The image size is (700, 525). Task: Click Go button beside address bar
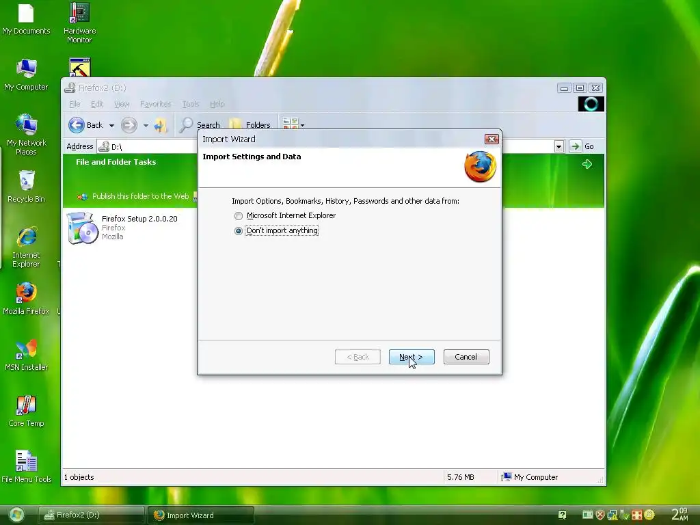pyautogui.click(x=582, y=146)
